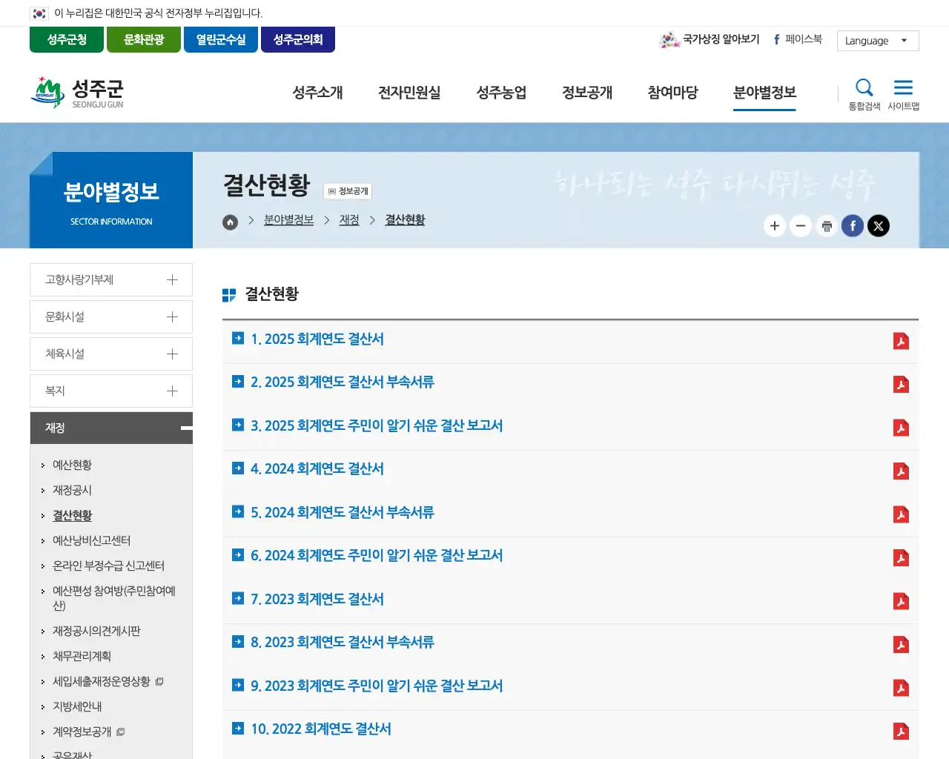
Task: Open 국가상징 알아보기 link
Action: click(710, 39)
